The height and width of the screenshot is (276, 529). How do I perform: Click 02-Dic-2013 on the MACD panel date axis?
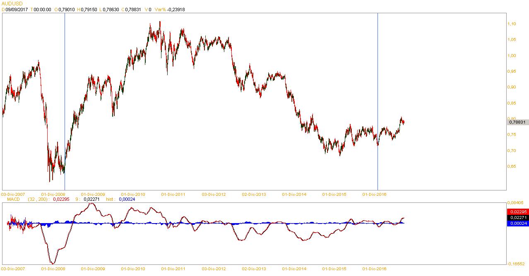coord(254,269)
